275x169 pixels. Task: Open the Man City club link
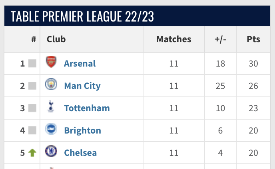82,86
